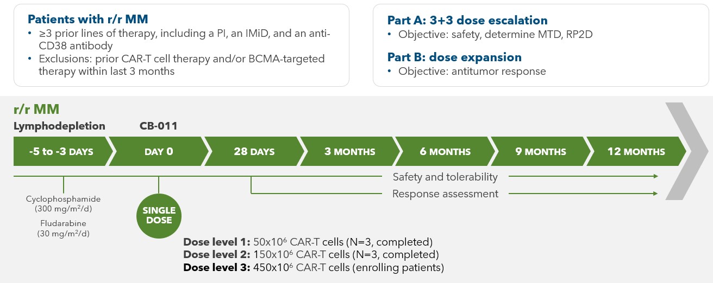Click the green SINGLE DOSE circle
The width and height of the screenshot is (713, 283).
tap(159, 215)
